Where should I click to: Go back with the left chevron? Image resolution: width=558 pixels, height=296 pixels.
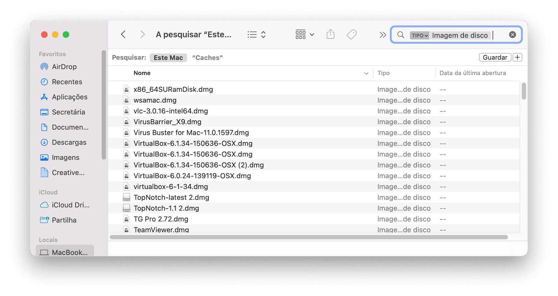123,34
